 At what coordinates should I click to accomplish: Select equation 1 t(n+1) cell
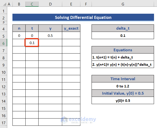coord(123,57)
